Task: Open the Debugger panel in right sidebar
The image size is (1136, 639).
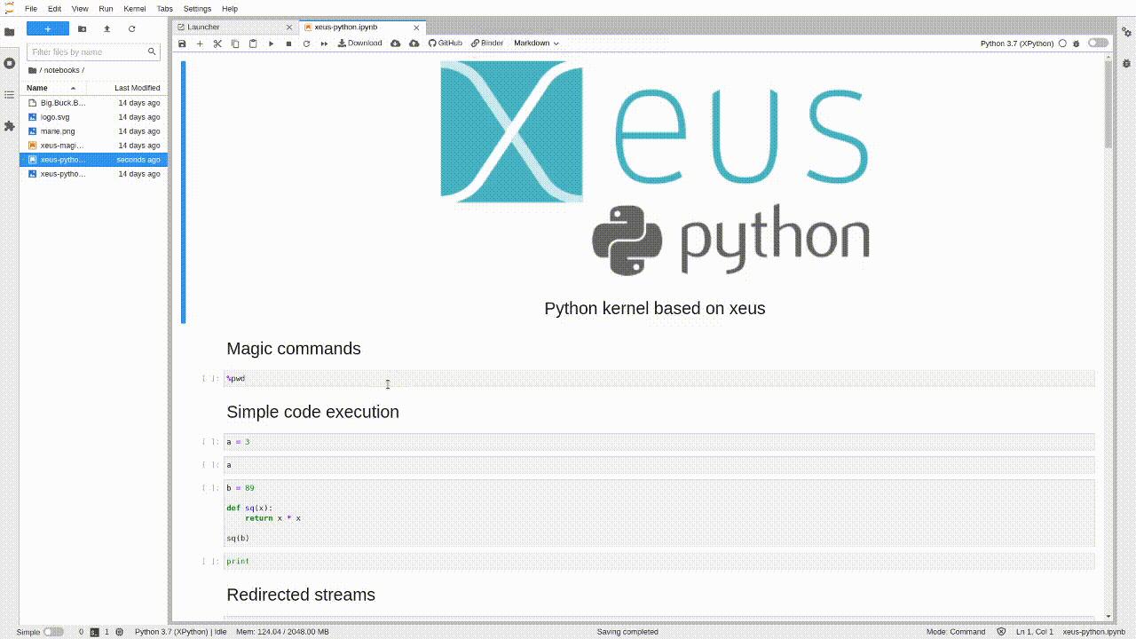Action: point(1126,63)
